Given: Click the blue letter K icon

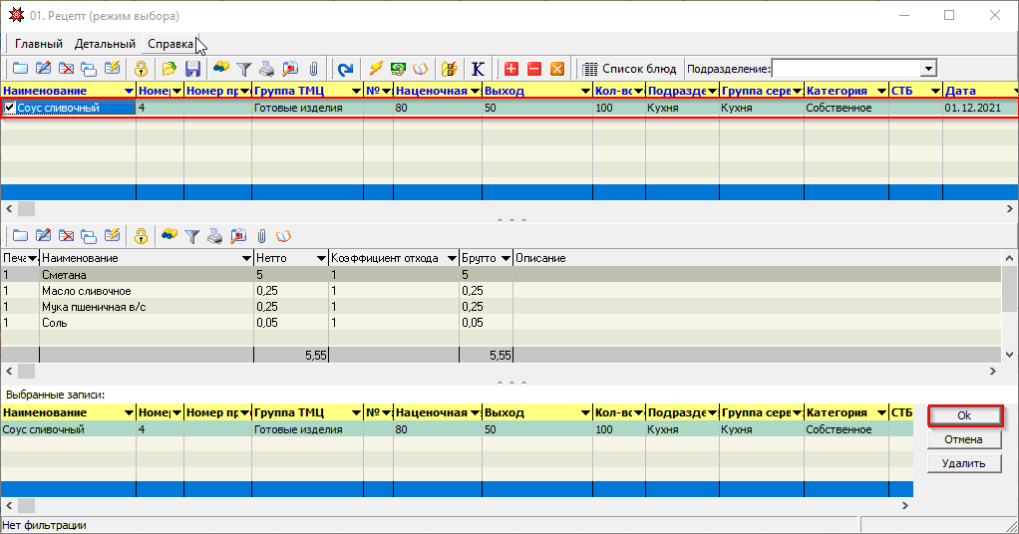Looking at the screenshot, I should (x=479, y=69).
